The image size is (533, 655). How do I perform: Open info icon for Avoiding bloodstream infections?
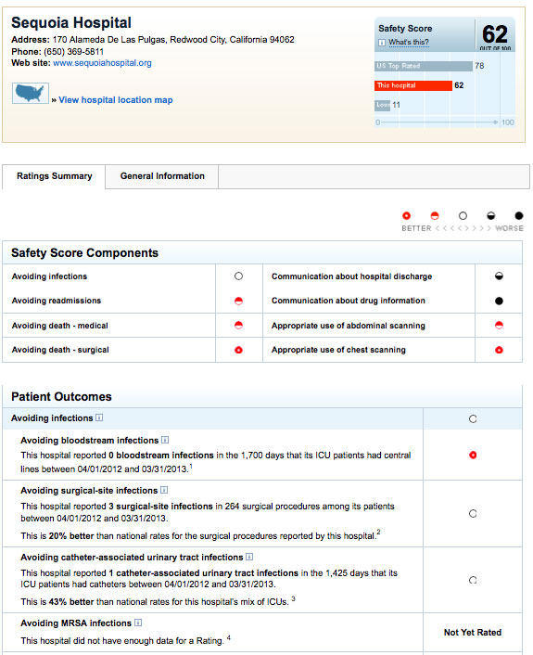tap(165, 440)
